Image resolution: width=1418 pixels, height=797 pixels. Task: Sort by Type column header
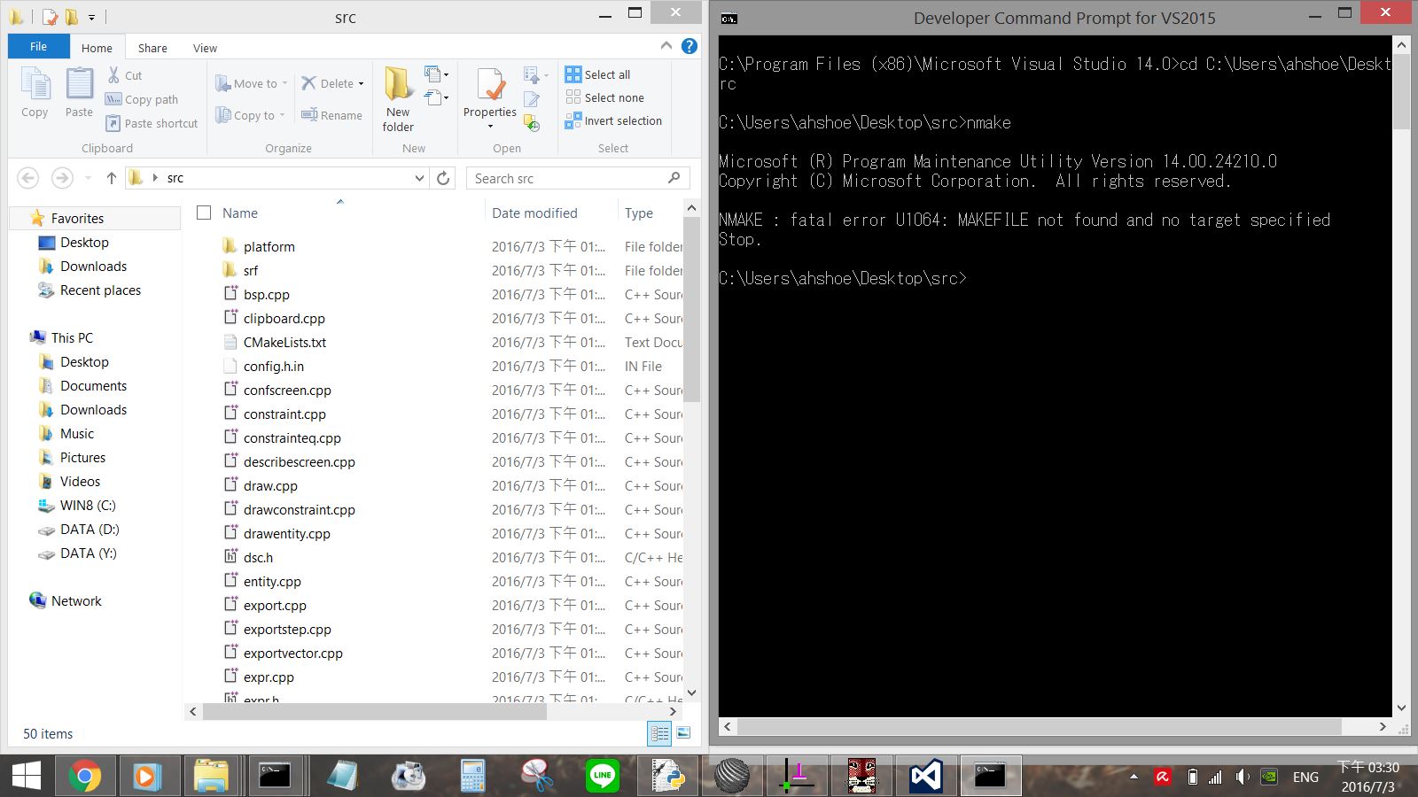tap(639, 213)
